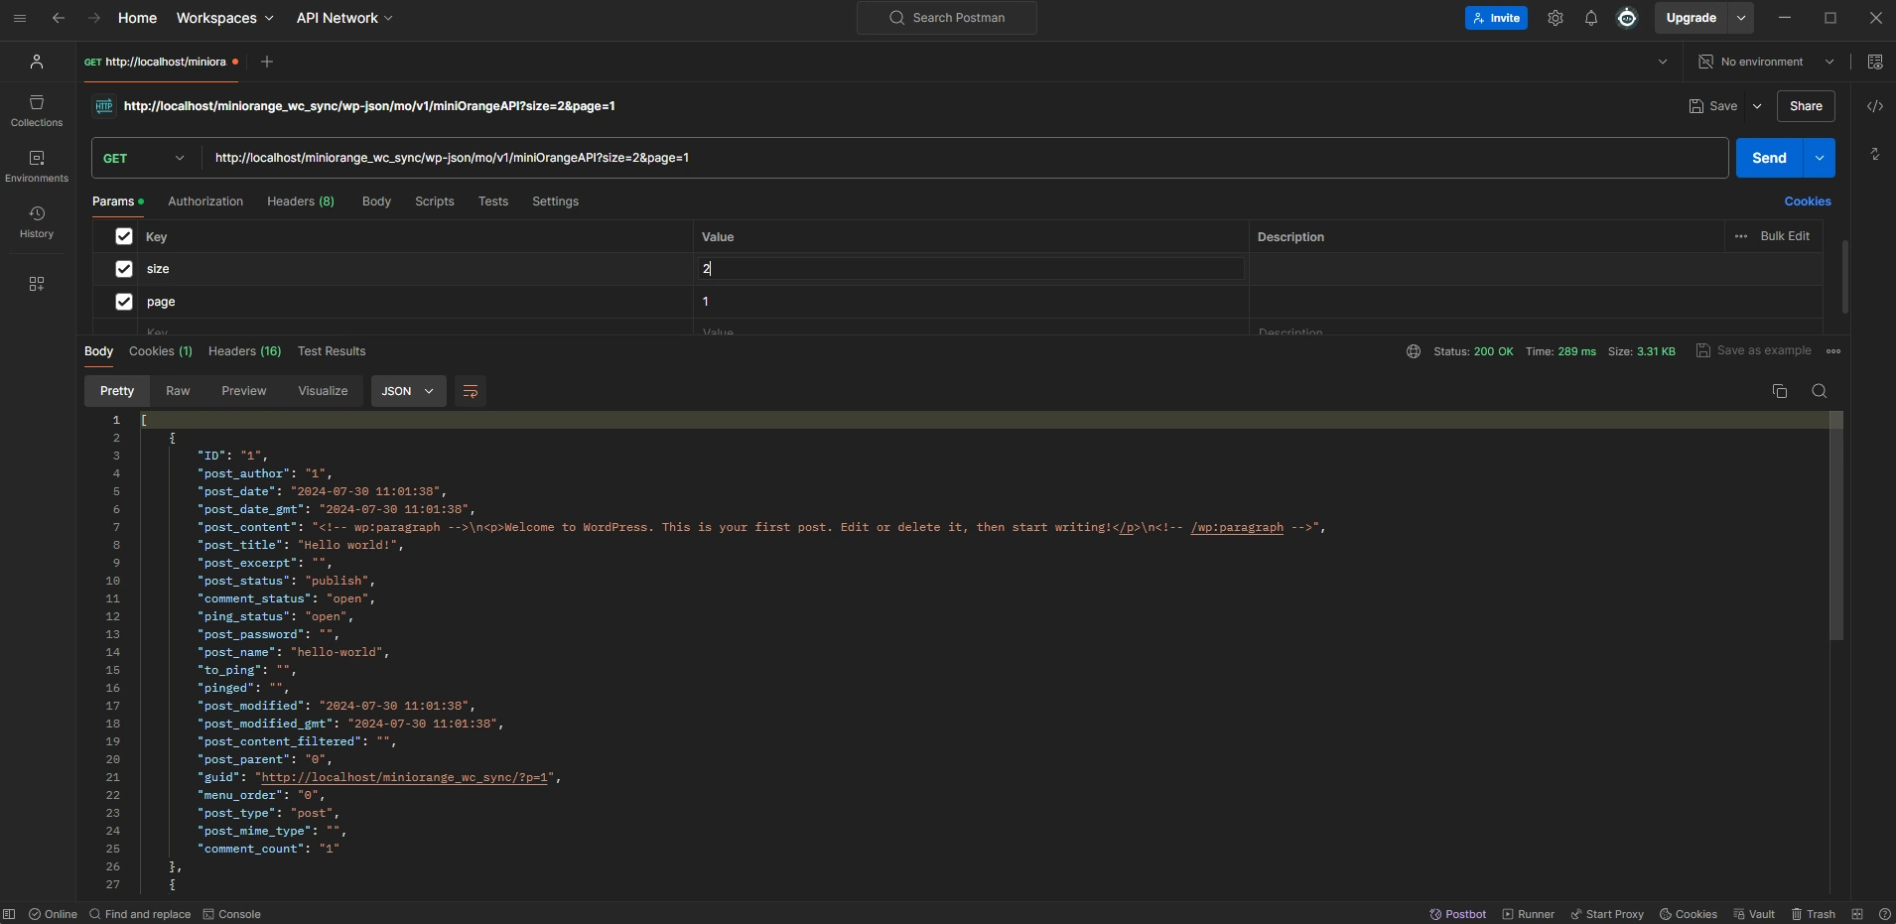Screen dimensions: 1896x924
Task: Open the code snippet panel icon
Action: click(1875, 106)
